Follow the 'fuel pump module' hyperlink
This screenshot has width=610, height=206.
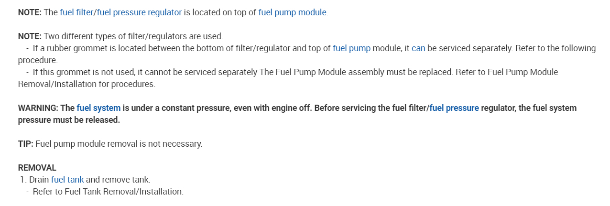pos(293,12)
